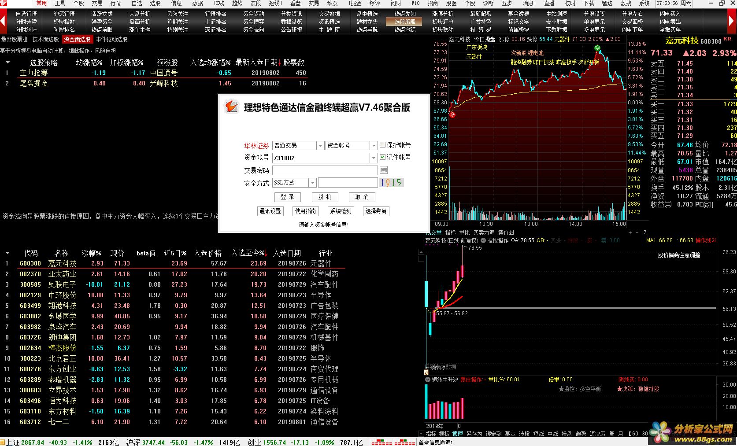Image resolution: width=737 pixels, height=446 pixels.
Task: Click the minus zoom icon above the K-line chart
Action: (637, 232)
